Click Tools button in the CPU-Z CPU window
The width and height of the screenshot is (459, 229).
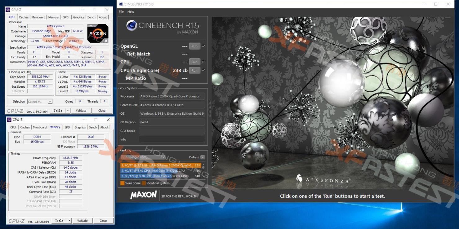tap(58, 111)
